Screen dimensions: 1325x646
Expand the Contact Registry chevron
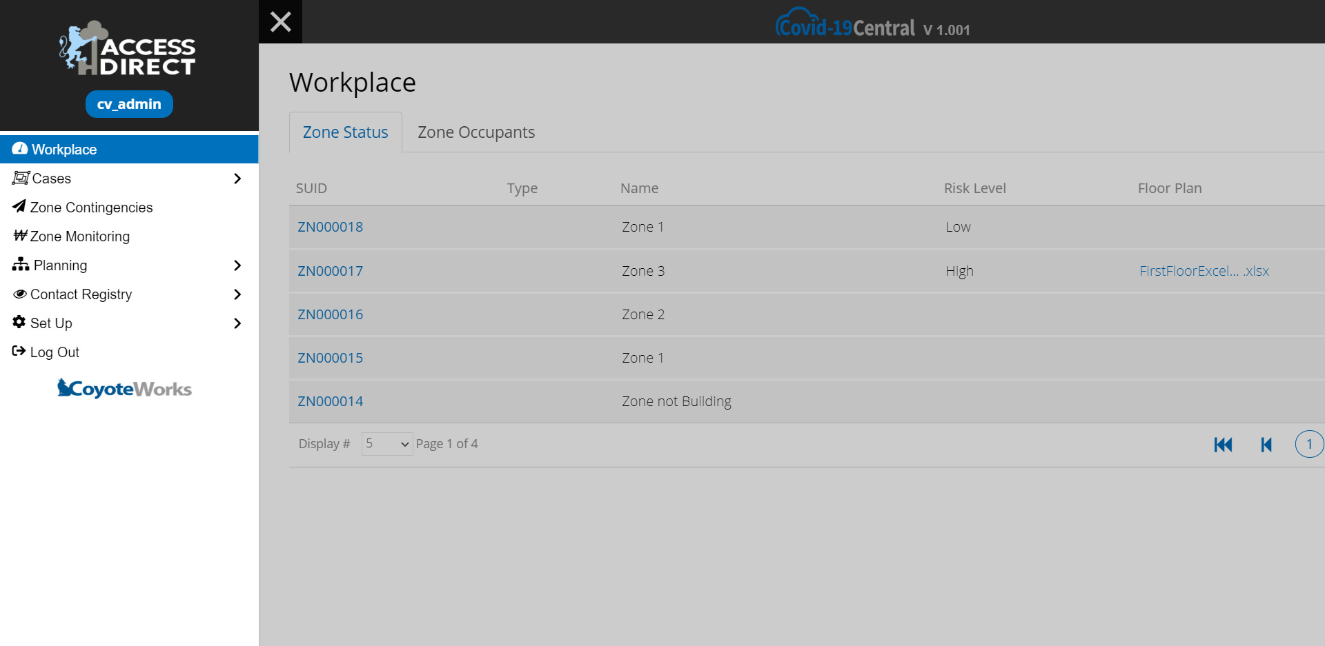(x=237, y=294)
